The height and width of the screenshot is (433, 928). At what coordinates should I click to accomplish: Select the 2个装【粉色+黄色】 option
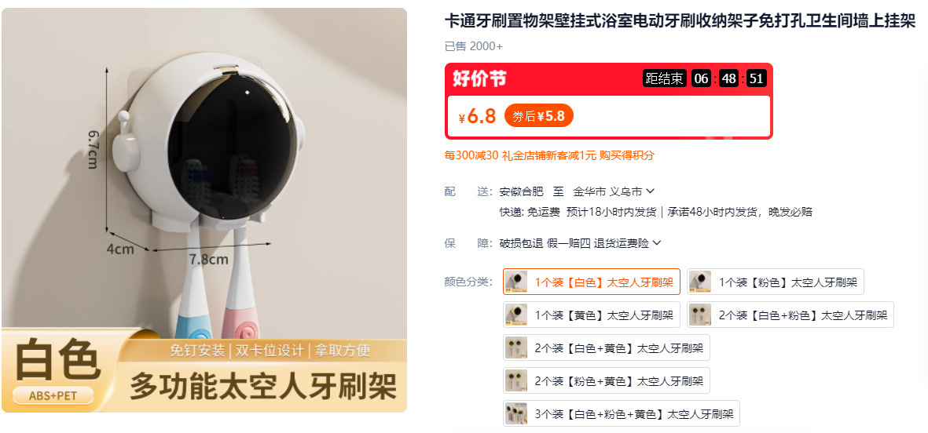(606, 381)
